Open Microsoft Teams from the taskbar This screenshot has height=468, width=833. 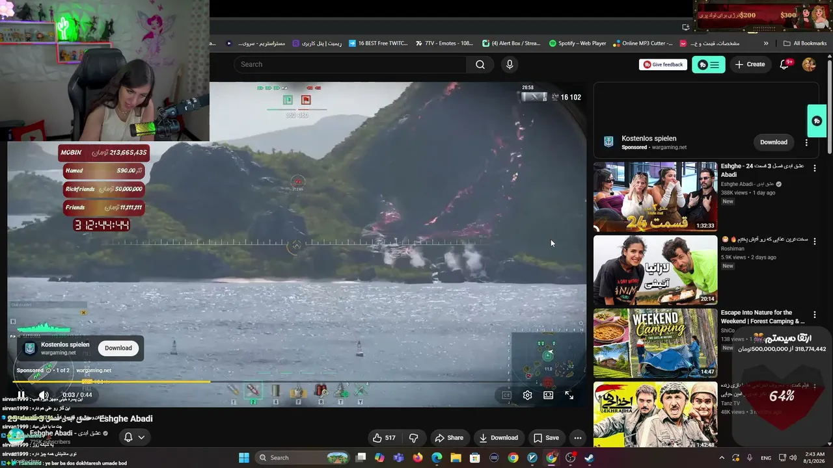pyautogui.click(x=399, y=458)
